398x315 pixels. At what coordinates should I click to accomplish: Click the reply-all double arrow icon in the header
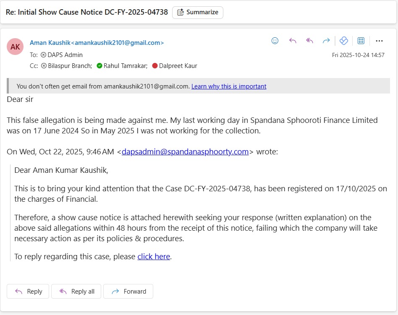(309, 41)
